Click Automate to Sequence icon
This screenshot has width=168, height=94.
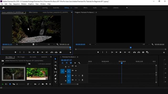click(35, 84)
